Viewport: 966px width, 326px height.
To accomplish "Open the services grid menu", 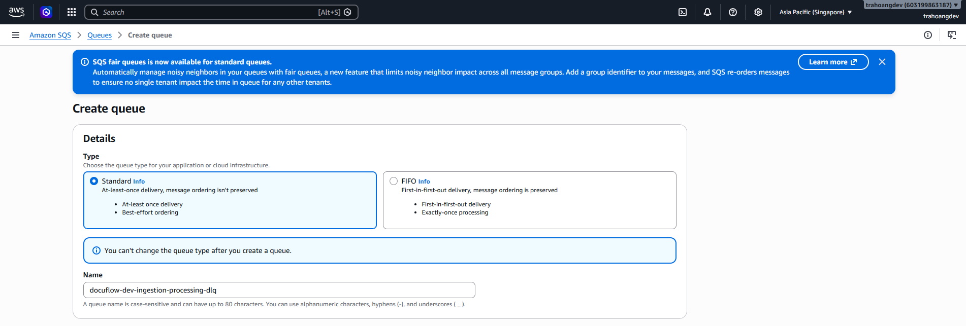I will point(72,12).
